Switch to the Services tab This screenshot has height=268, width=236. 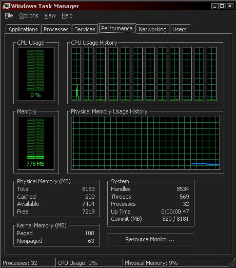[85, 29]
